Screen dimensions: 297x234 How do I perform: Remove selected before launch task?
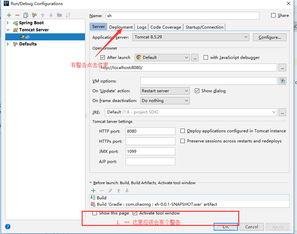pyautogui.click(x=102, y=191)
